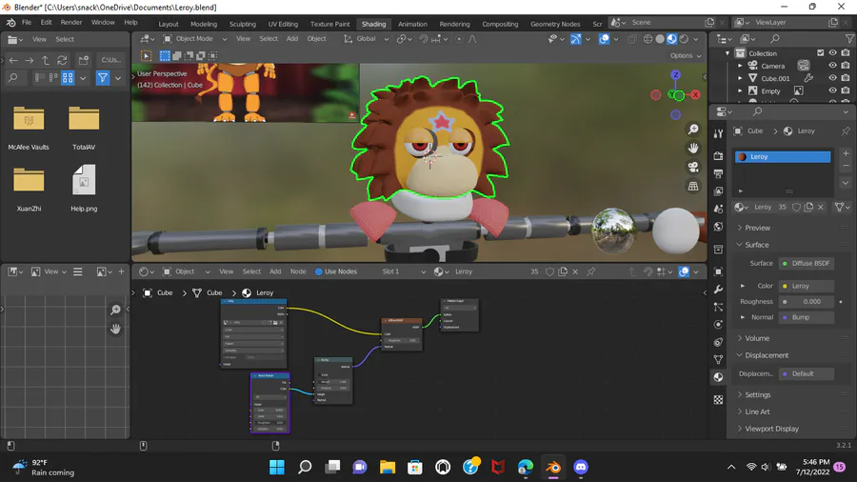Click the zoom icon in image editor
Viewport: 857px width, 482px height.
click(x=115, y=310)
